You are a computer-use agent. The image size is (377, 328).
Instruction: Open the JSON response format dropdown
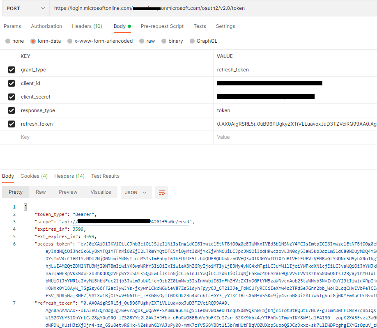pos(135,192)
